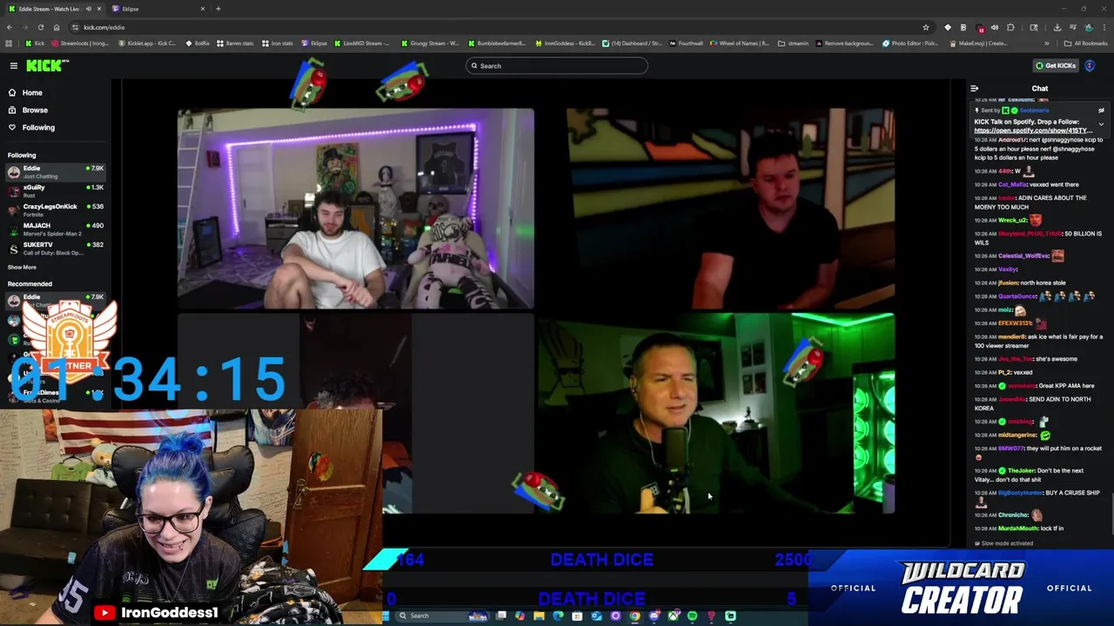Image resolution: width=1114 pixels, height=626 pixels.
Task: Open the streamin bookmarks folder
Action: coord(794,43)
